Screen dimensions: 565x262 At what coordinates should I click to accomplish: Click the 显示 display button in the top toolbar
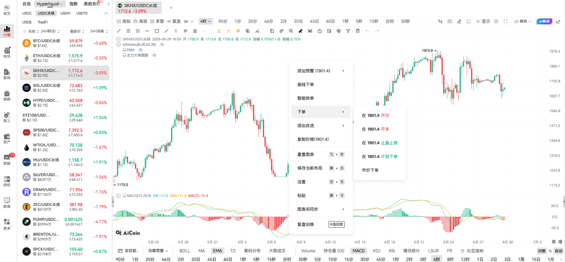point(483,21)
